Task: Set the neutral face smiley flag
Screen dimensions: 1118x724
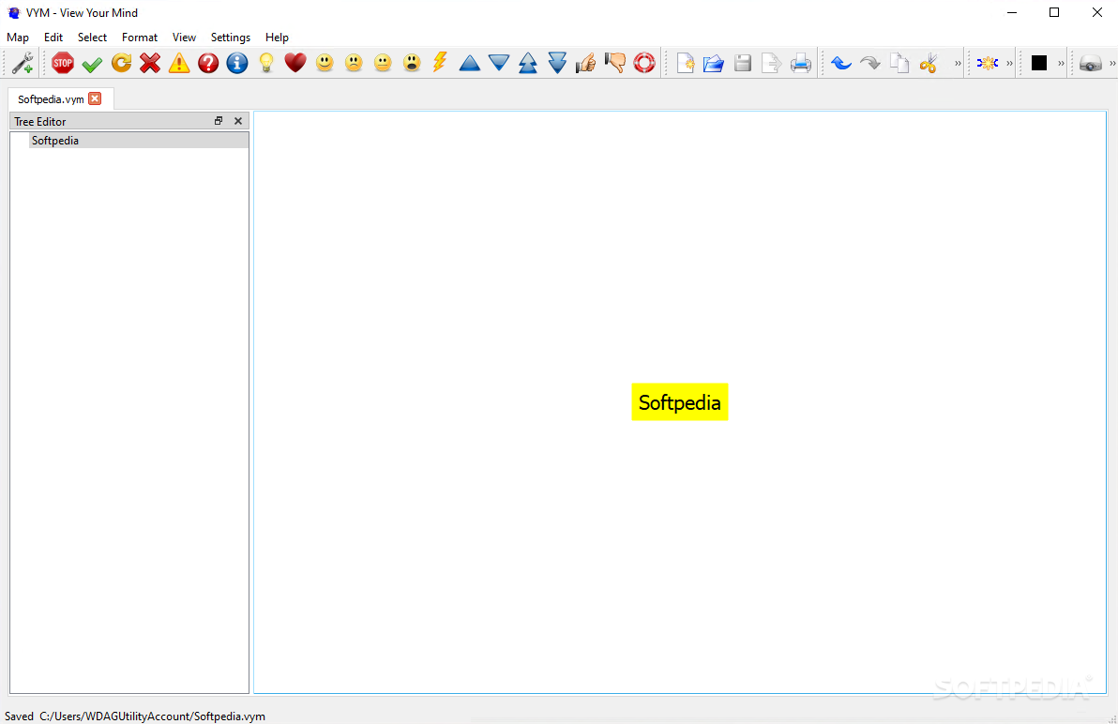Action: pyautogui.click(x=383, y=63)
